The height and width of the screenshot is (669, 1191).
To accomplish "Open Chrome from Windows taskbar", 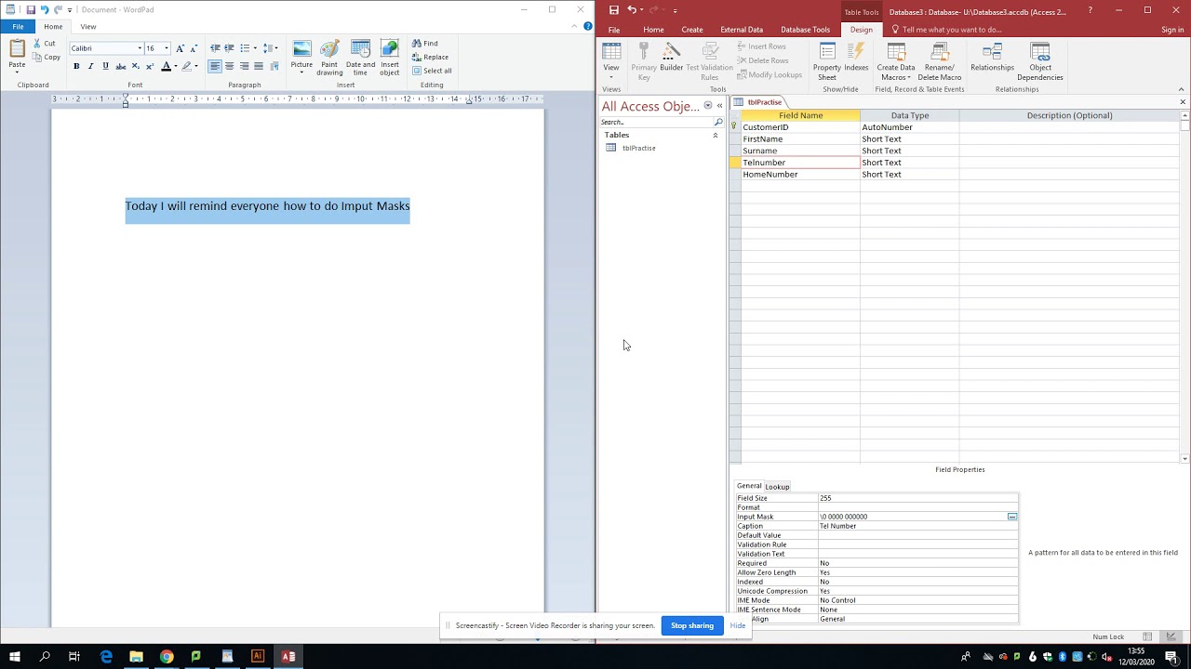I will coord(167,657).
